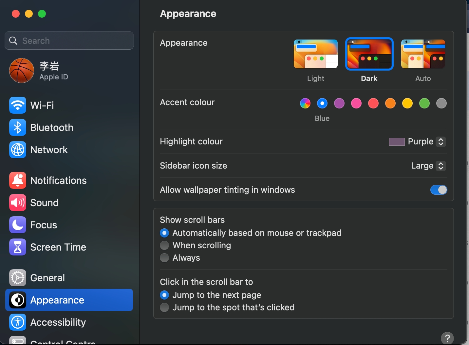Disable wallpaper tinting in windows
The width and height of the screenshot is (469, 345).
tap(439, 190)
